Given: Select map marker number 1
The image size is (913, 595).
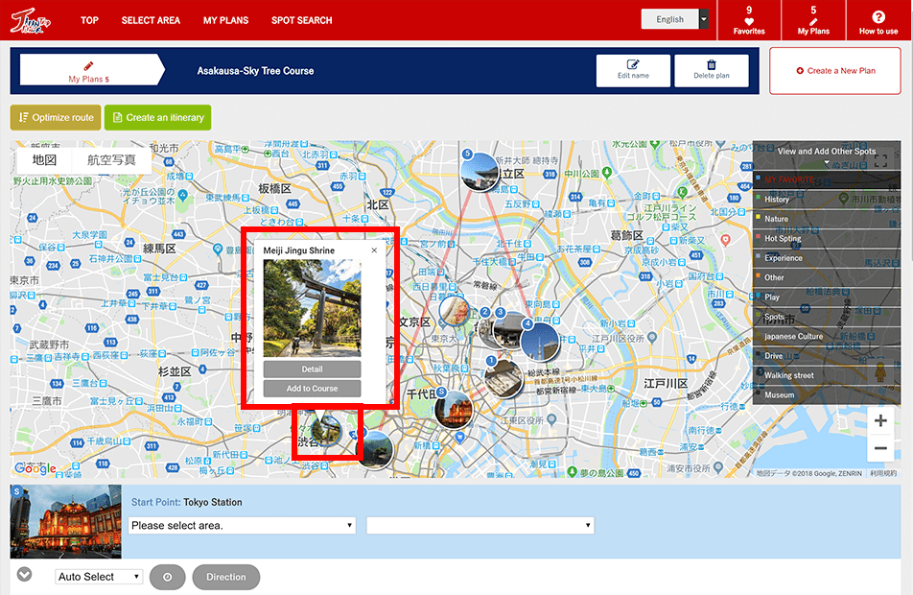Looking at the screenshot, I should 503,377.
